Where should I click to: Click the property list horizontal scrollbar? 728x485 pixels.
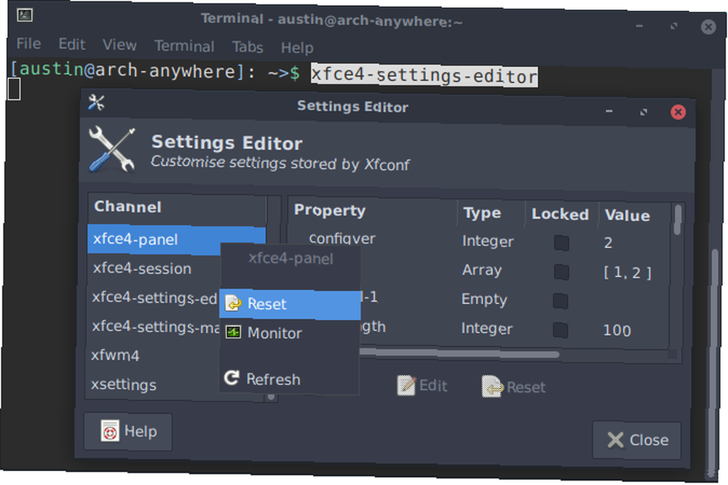459,354
